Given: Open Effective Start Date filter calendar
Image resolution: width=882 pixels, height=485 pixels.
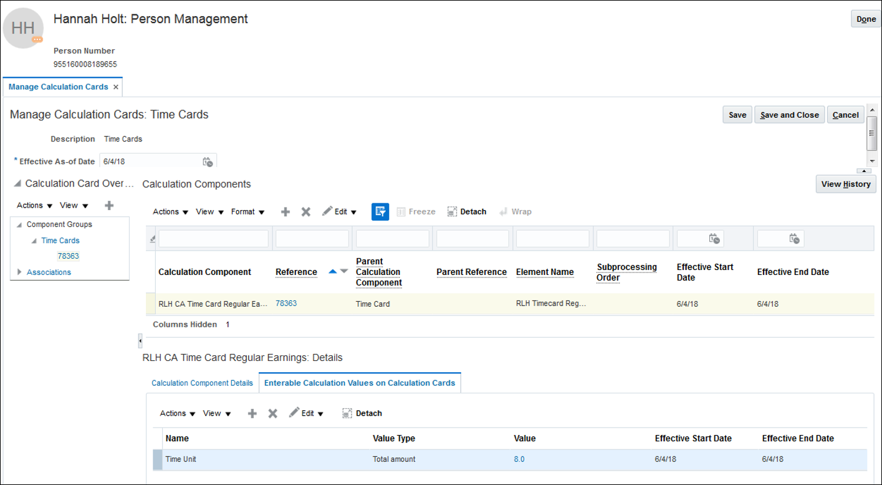Looking at the screenshot, I should click(715, 239).
